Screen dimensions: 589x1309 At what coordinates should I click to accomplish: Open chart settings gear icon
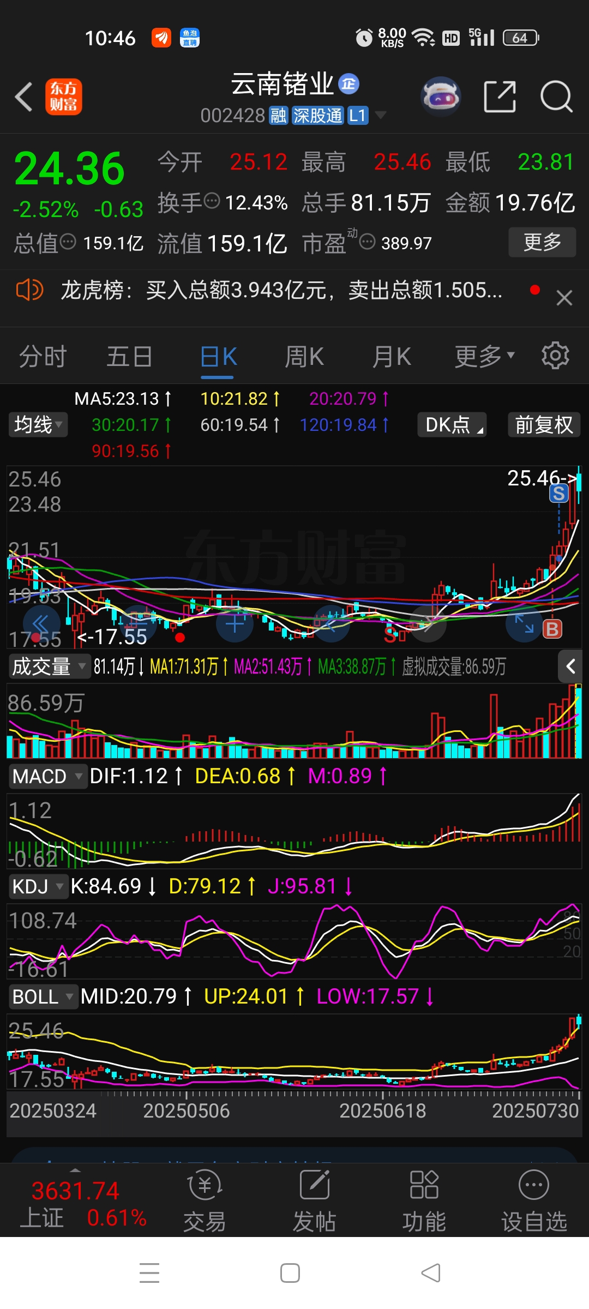(x=555, y=356)
